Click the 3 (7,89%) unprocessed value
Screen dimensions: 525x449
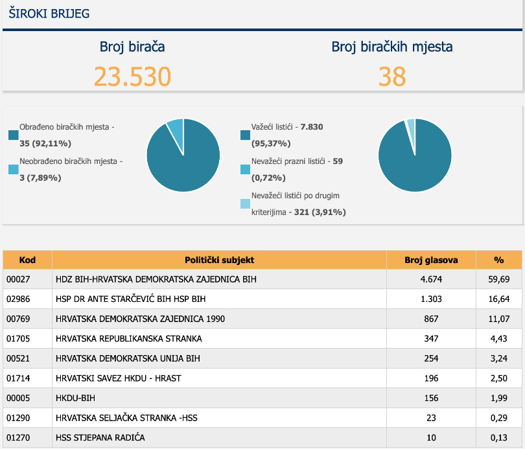tap(40, 178)
